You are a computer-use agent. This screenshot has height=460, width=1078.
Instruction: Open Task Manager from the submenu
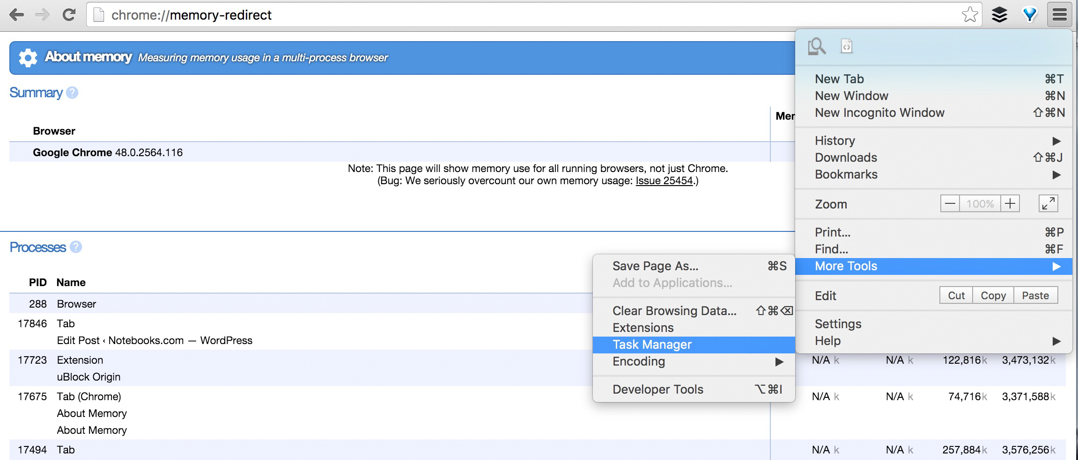pyautogui.click(x=694, y=345)
